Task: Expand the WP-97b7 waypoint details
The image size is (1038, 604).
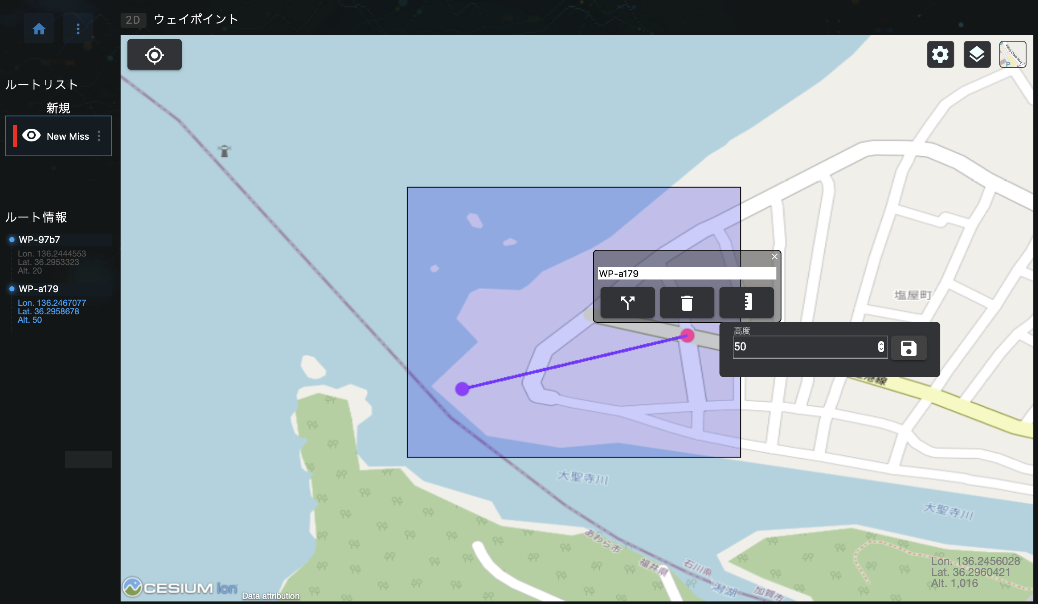Action: click(39, 239)
